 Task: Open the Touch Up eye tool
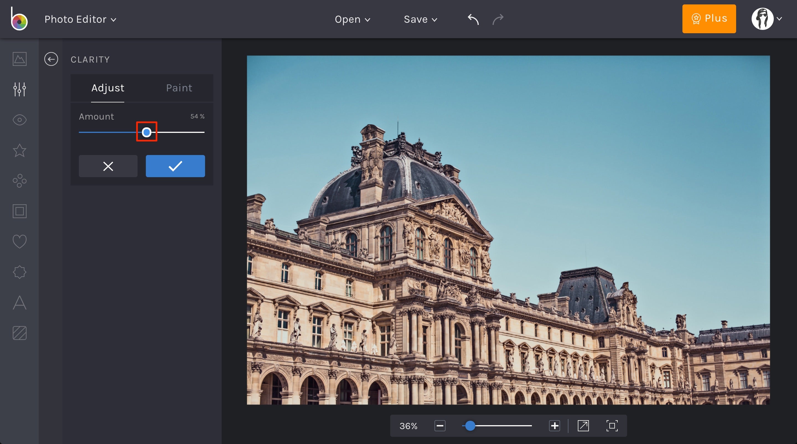coord(19,120)
